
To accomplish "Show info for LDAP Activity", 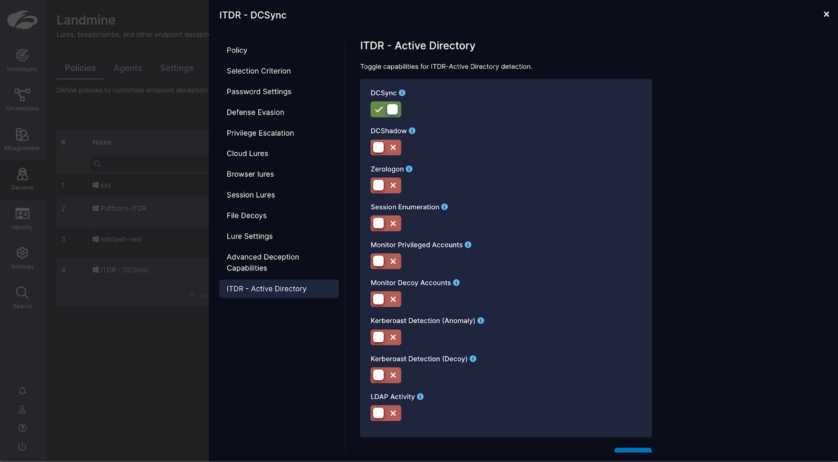I will tap(420, 397).
